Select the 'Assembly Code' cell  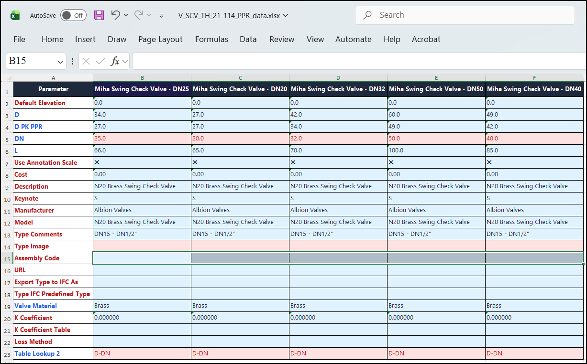tap(53, 258)
